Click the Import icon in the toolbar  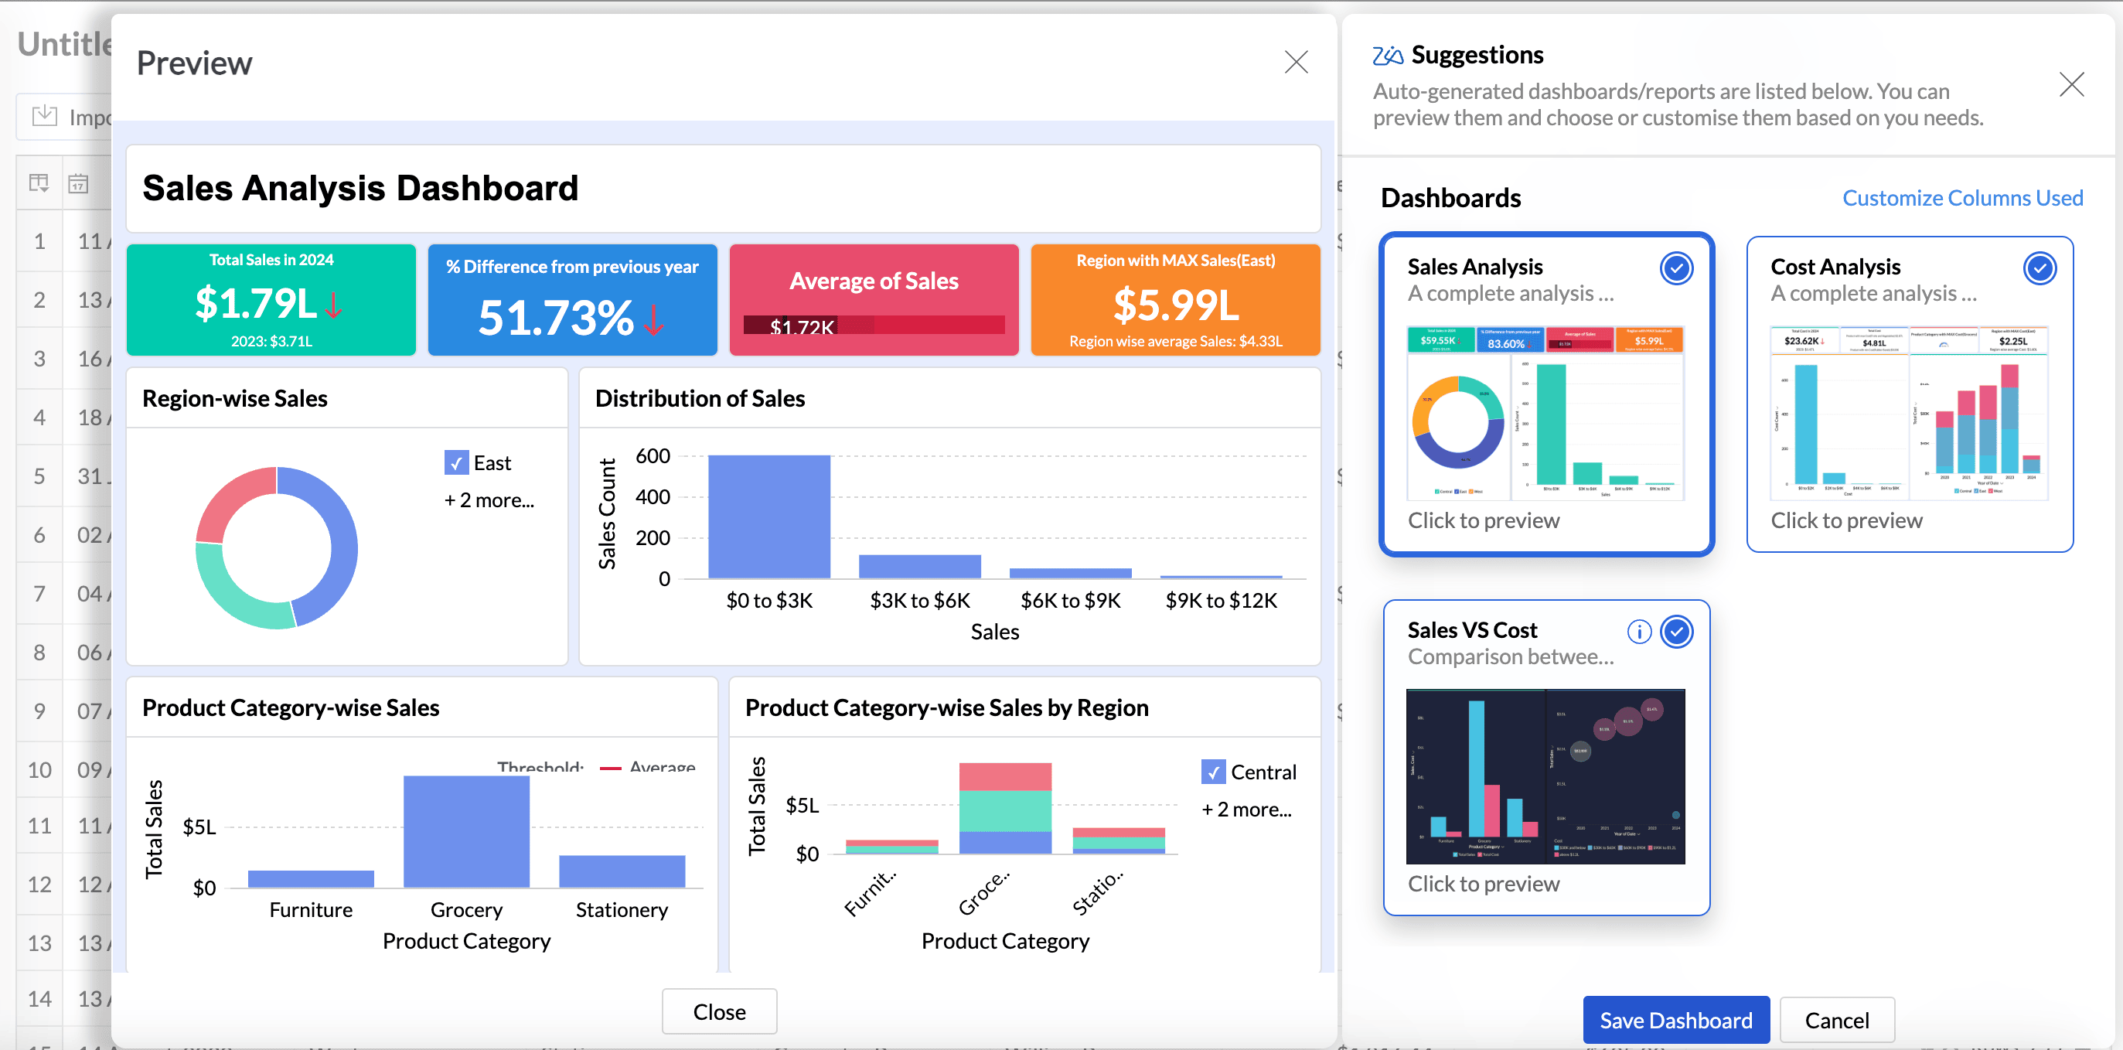45,116
